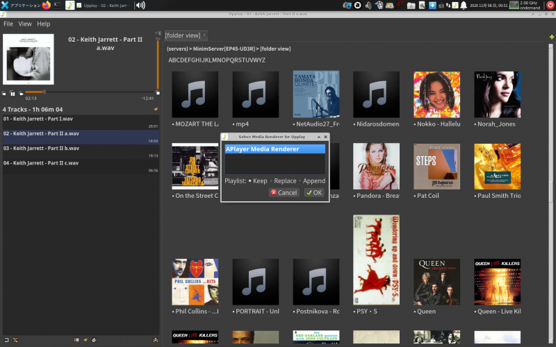
Task: Open the Nokko - Hallelu album thumbnail
Action: [x=437, y=94]
